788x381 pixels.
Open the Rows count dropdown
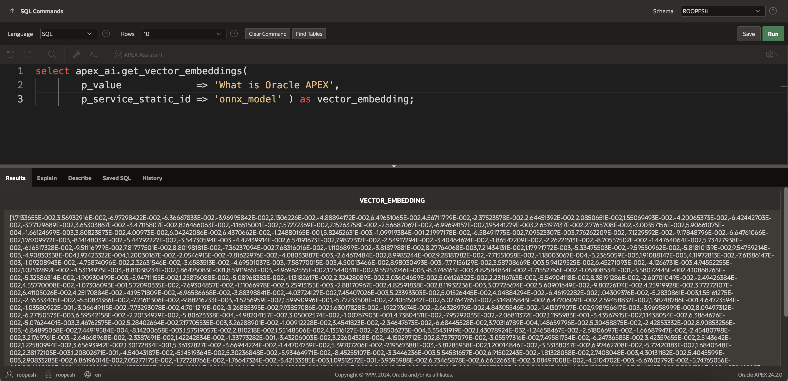tap(184, 34)
